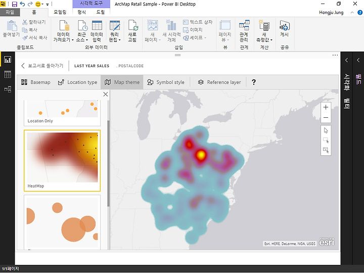Expand the 시각화 필터 pane
The image size is (364, 273).
[x=346, y=60]
